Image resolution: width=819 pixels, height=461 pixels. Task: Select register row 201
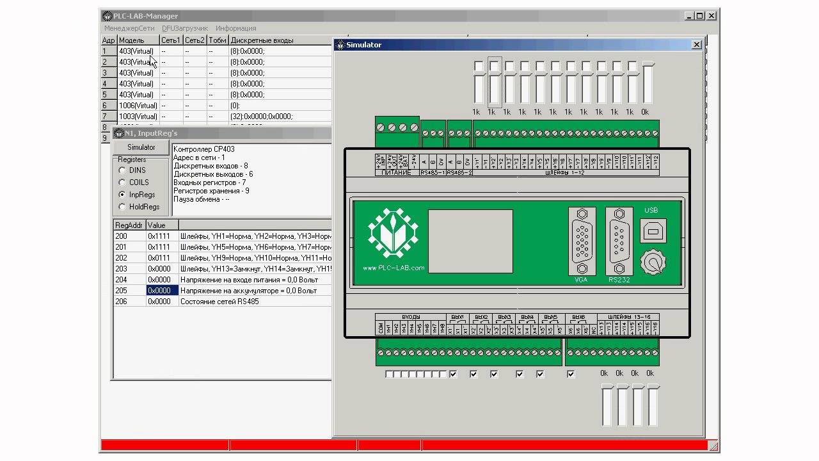(223, 247)
